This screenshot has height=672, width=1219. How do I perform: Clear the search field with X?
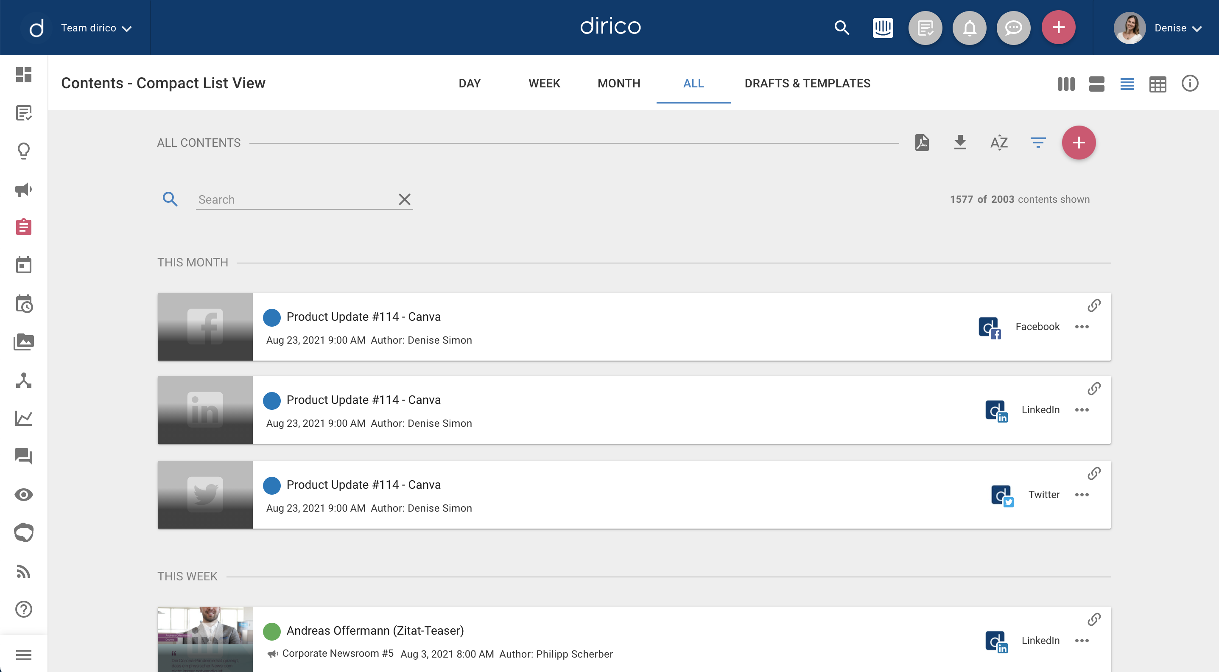[x=404, y=199]
